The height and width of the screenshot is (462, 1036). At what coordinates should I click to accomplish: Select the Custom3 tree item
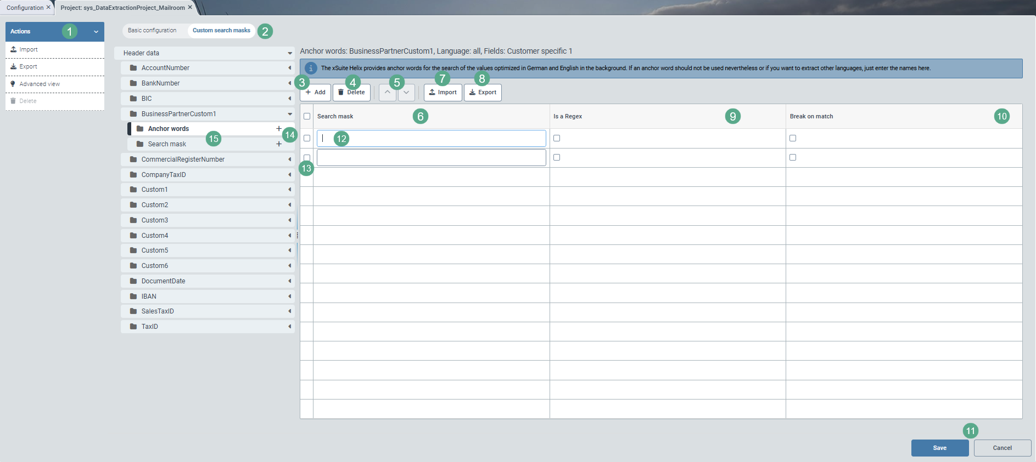[208, 220]
